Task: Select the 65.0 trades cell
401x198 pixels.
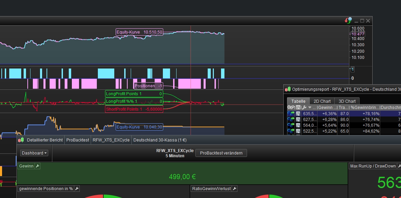Action: click(343, 131)
